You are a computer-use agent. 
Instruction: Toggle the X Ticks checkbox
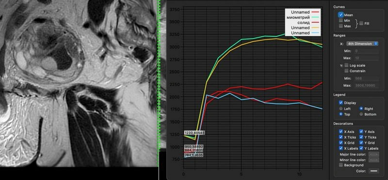(x=341, y=137)
